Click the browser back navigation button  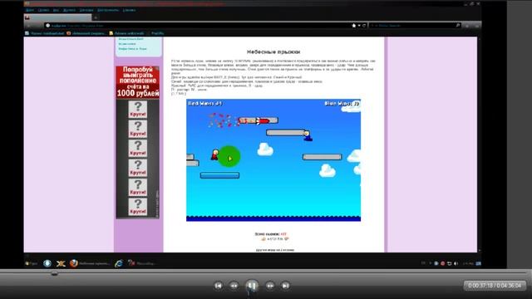(29, 26)
